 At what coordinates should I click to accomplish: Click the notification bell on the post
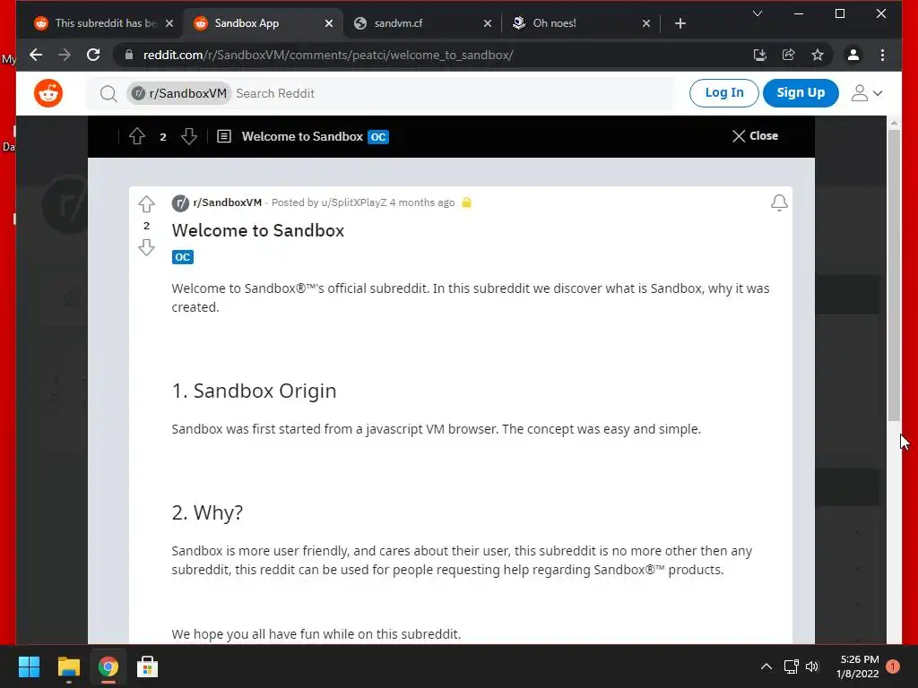[779, 202]
